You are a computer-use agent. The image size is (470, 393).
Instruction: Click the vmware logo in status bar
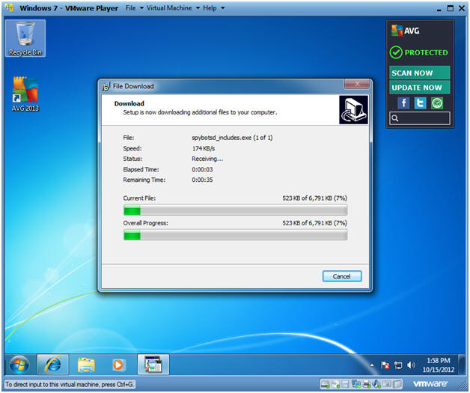[x=430, y=384]
